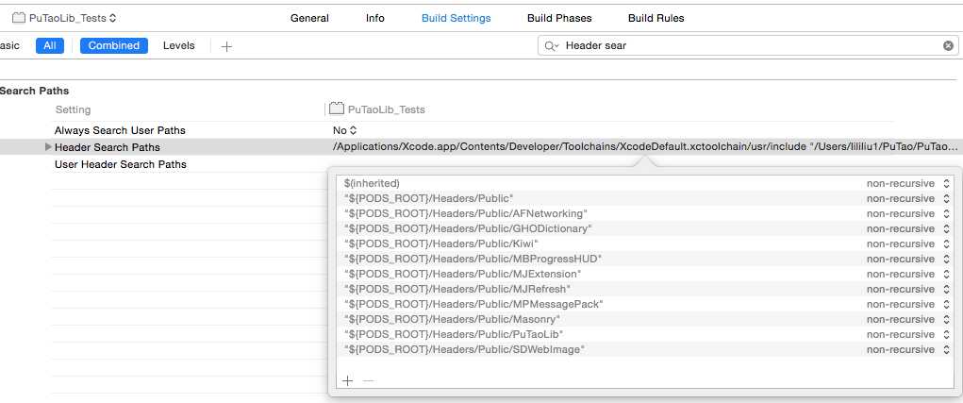Expand the Header Search Paths disclosure triangle
Screen dimensions: 963x403
click(x=48, y=147)
